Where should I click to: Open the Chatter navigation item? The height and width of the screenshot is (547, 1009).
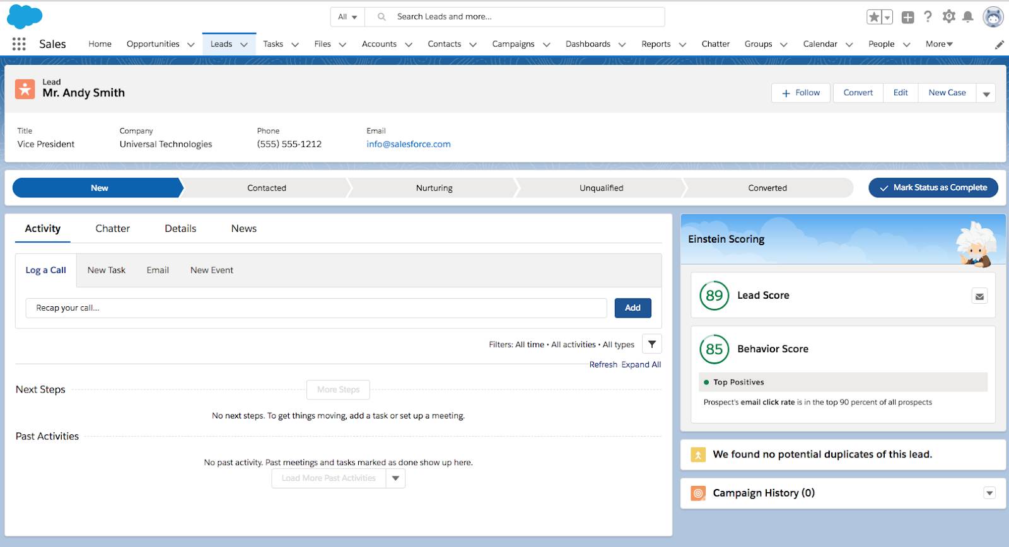pyautogui.click(x=716, y=44)
